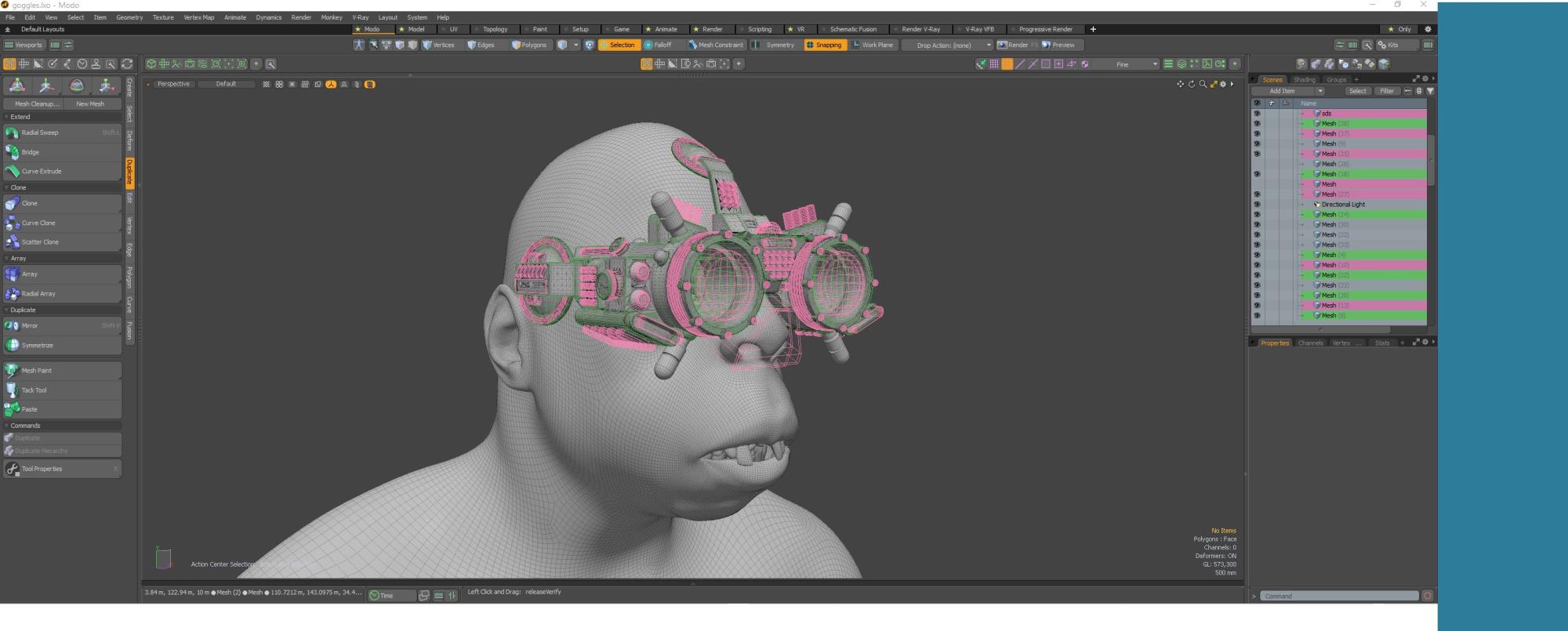The height and width of the screenshot is (631, 1568).
Task: Hide the sds item with its eye icon
Action: coord(1257,114)
